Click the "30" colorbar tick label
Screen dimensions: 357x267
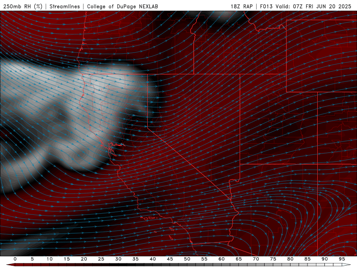click(118, 259)
